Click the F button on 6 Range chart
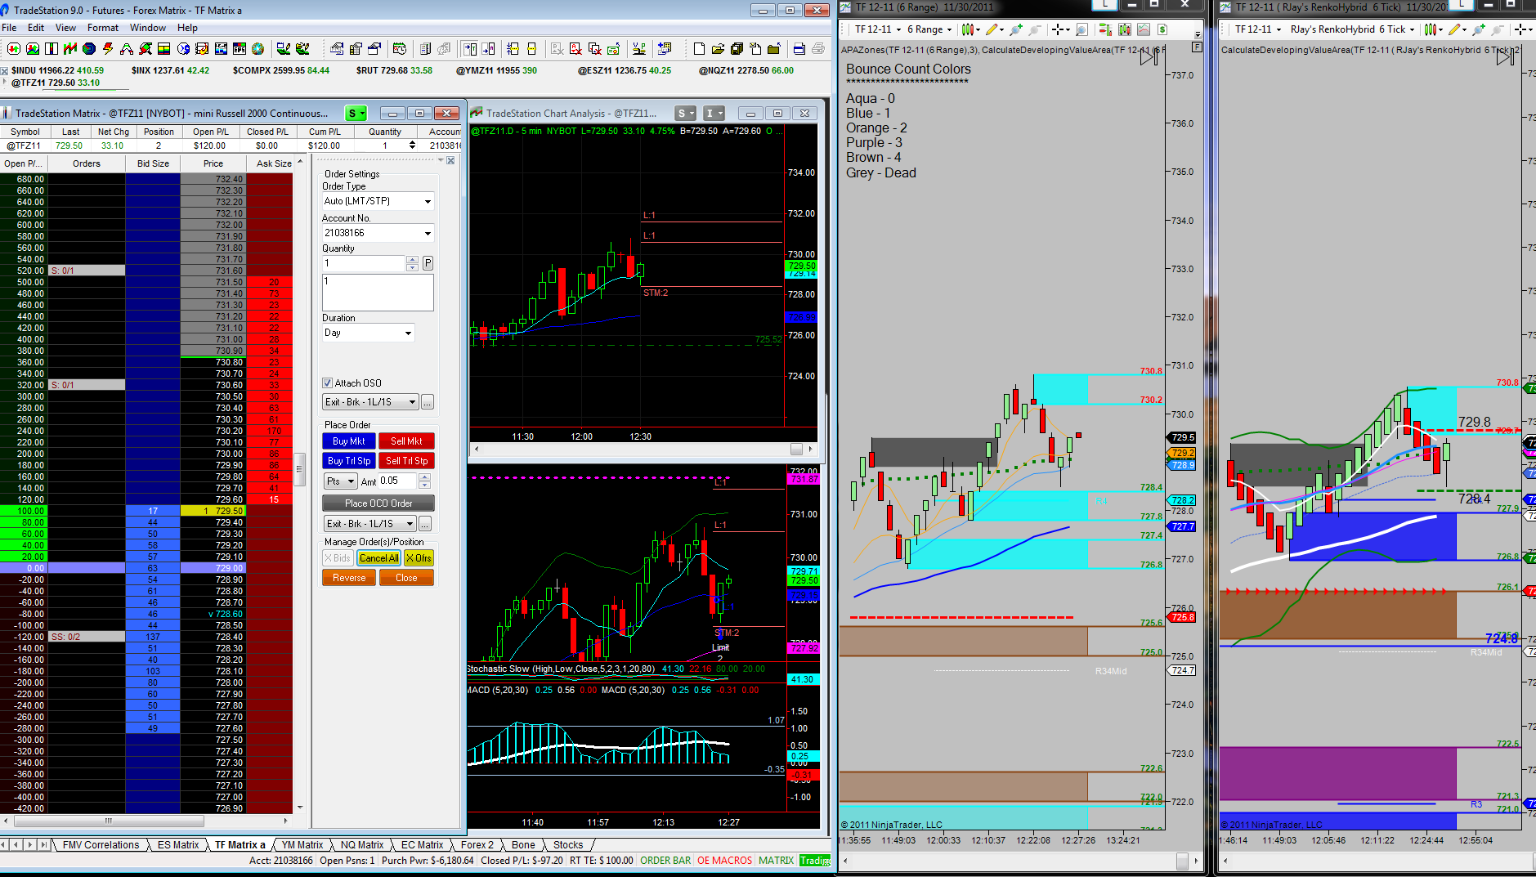The height and width of the screenshot is (877, 1536). tap(1197, 47)
